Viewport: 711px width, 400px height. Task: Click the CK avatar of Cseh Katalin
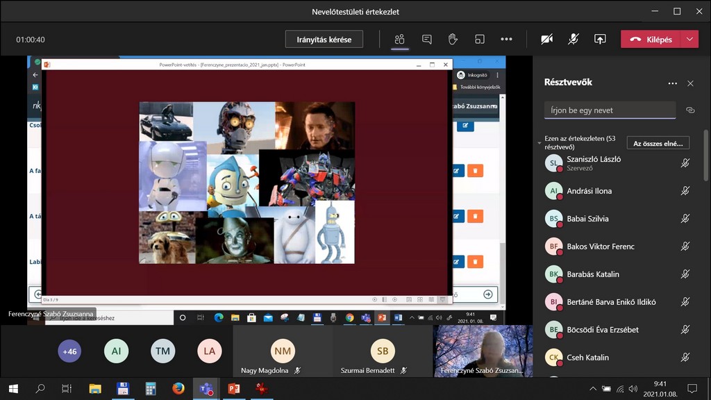pos(553,358)
